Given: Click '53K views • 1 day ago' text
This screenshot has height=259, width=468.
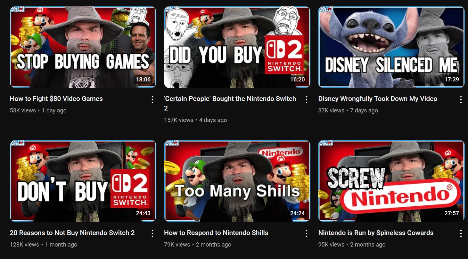Looking at the screenshot, I should (38, 110).
